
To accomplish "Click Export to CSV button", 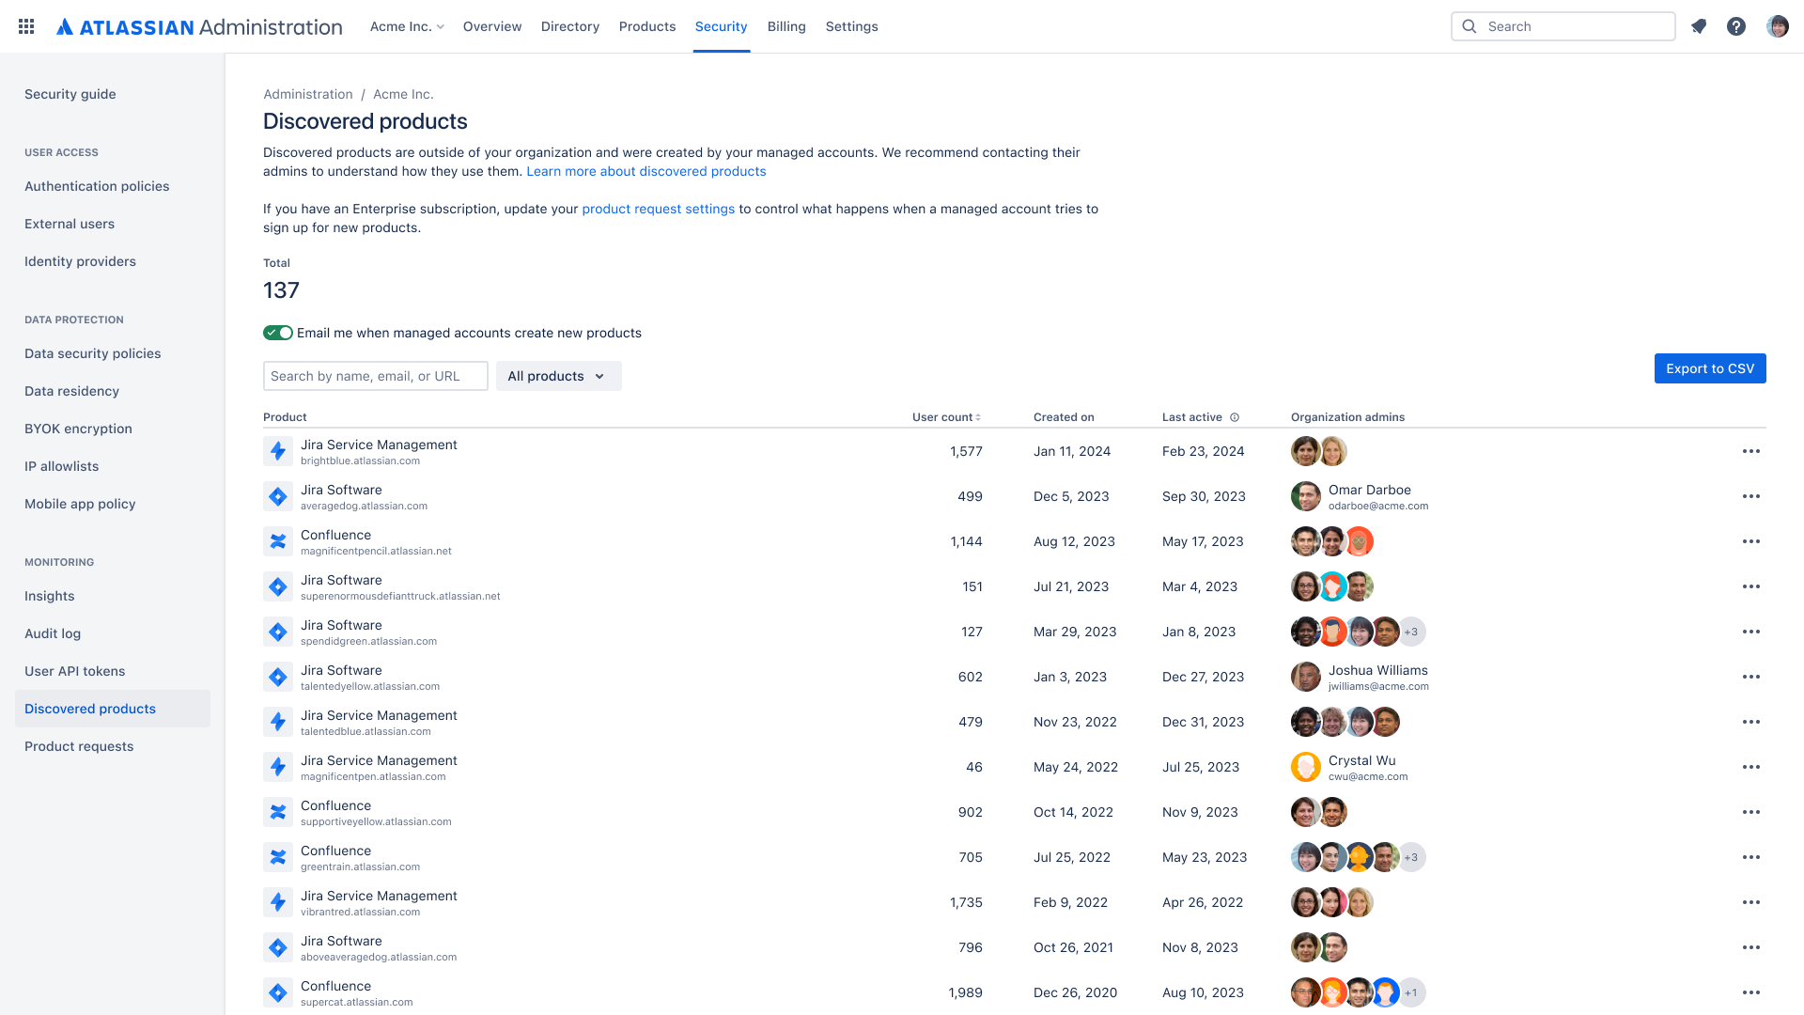I will click(x=1710, y=368).
